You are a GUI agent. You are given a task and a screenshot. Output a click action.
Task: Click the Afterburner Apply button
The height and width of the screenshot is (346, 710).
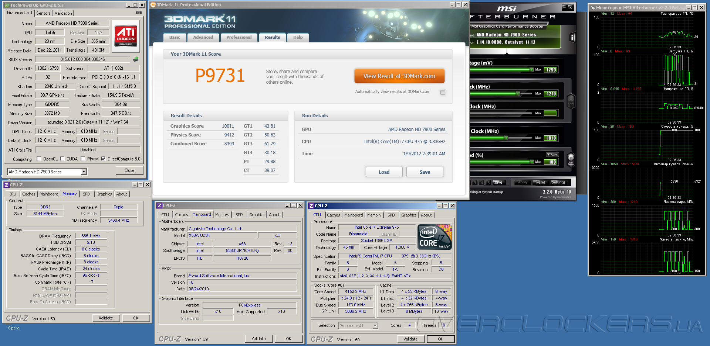[523, 182]
